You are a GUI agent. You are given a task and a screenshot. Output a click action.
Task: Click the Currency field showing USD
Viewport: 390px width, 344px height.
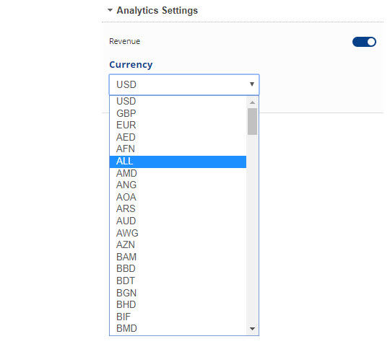[x=184, y=84]
